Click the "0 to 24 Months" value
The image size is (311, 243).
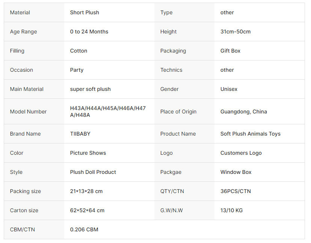[x=89, y=32]
